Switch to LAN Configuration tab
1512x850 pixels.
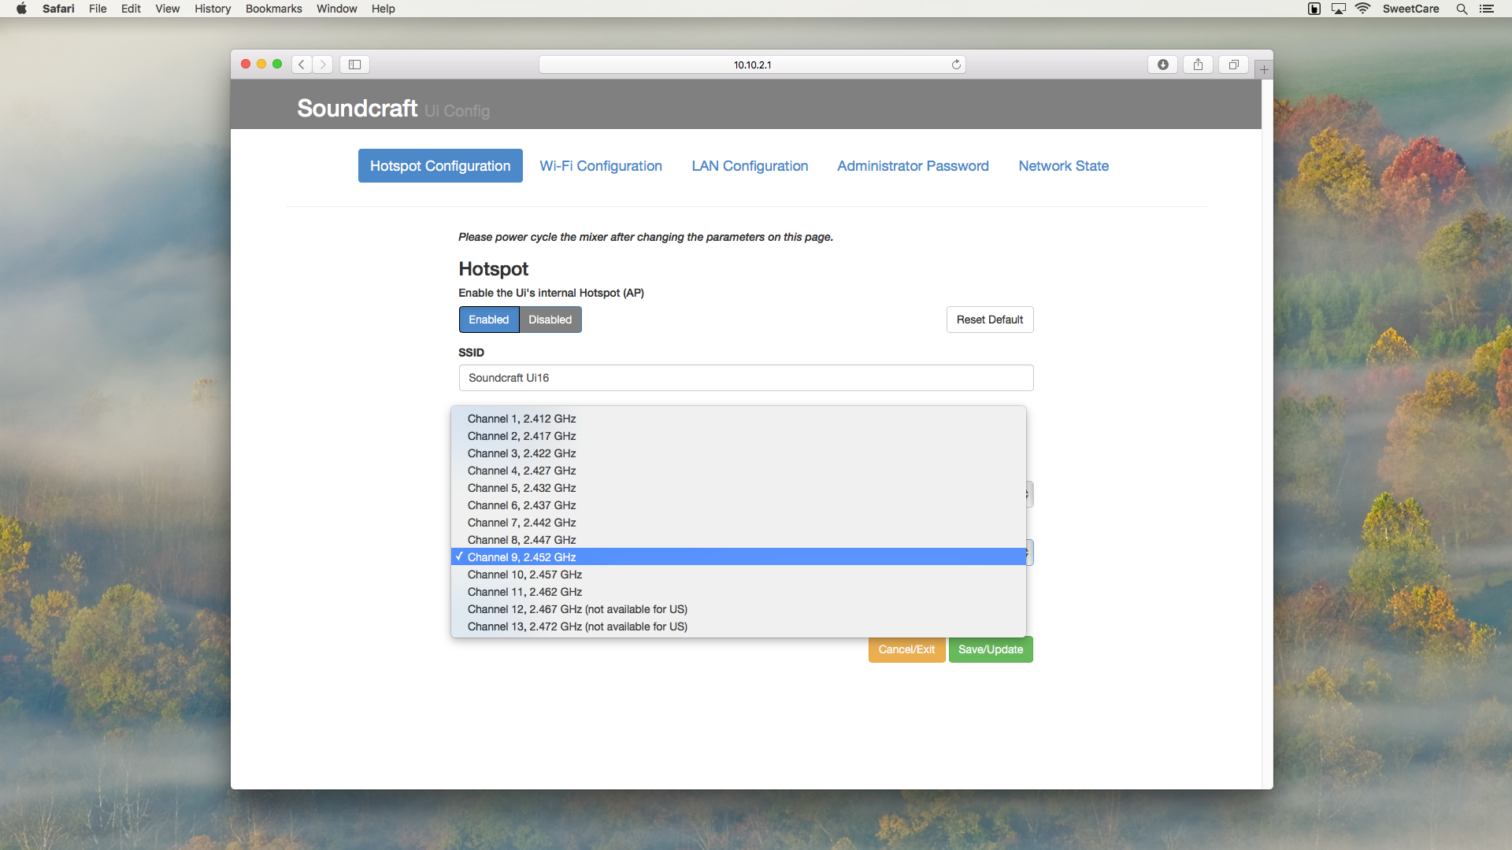[x=750, y=166]
